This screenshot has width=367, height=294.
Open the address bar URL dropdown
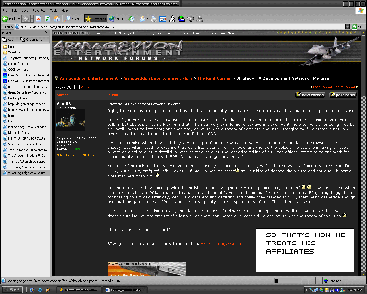pos(348,27)
